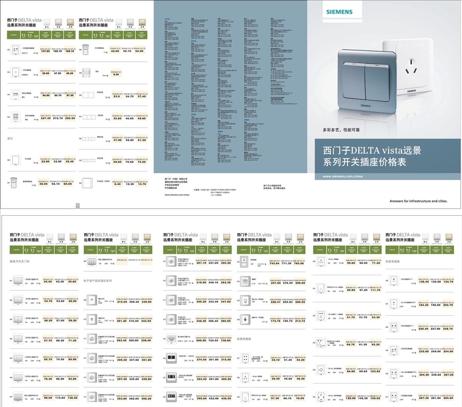This screenshot has height=407, width=462.
Task: Click the price 257.00
Action: pyautogui.click(x=276, y=283)
